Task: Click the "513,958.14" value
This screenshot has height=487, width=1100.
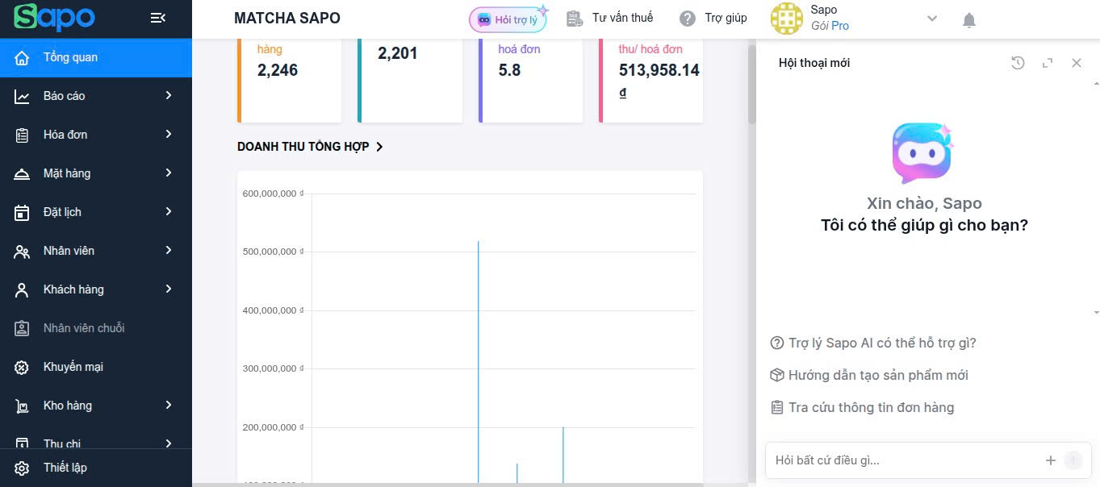Action: click(659, 70)
